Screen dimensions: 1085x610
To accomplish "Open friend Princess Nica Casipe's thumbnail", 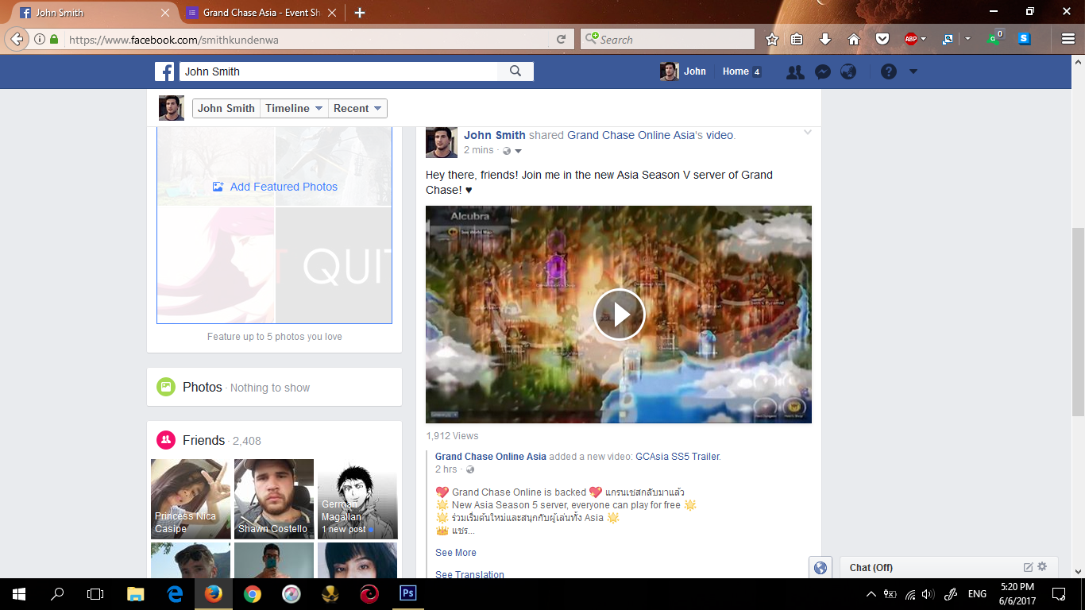I will [191, 499].
